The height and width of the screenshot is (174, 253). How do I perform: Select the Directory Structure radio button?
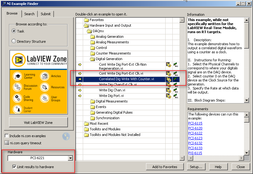(x=14, y=41)
